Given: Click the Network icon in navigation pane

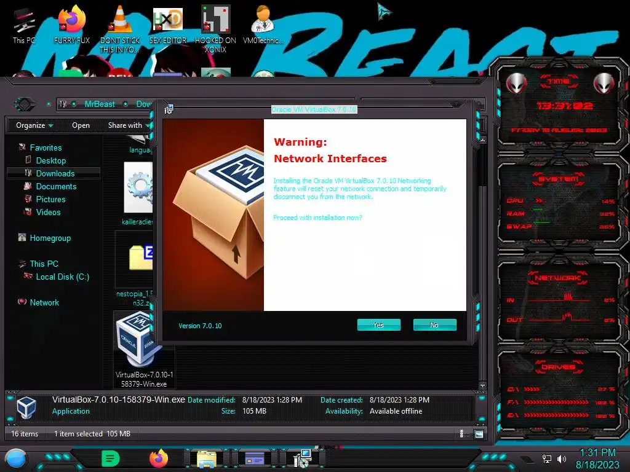Looking at the screenshot, I should coord(22,301).
